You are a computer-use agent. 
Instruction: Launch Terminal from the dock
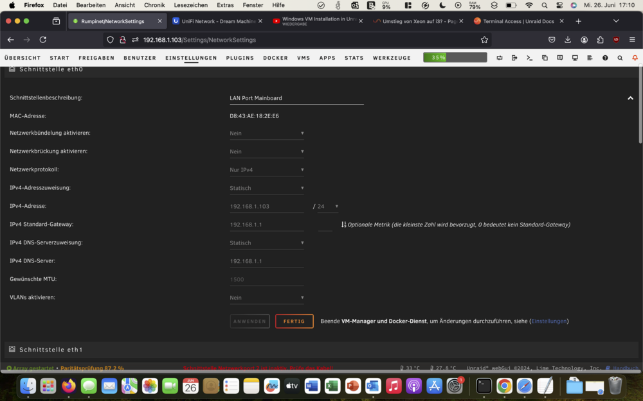click(484, 386)
